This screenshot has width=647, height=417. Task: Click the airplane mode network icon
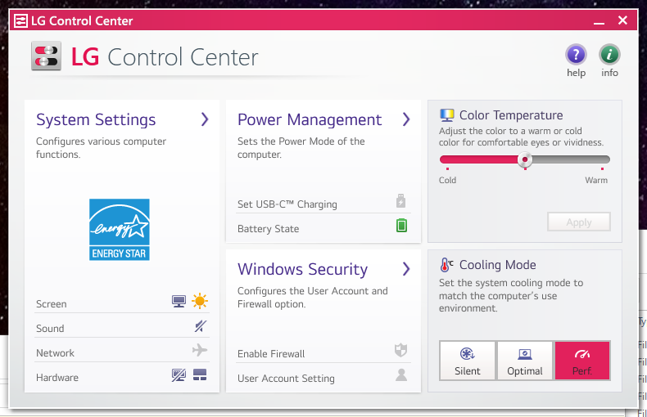tap(200, 351)
